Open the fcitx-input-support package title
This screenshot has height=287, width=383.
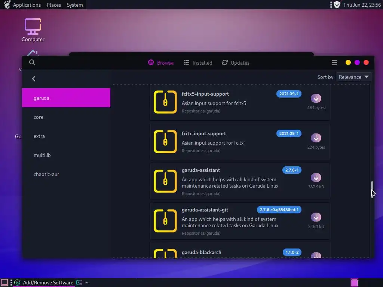point(204,133)
